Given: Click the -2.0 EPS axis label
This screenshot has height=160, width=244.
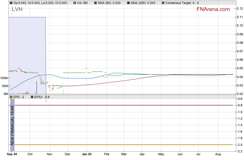Looking at the screenshot, I should coord(239,145).
